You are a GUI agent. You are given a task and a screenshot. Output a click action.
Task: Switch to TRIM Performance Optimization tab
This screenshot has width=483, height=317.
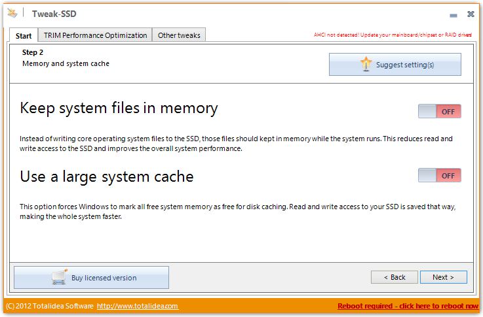95,35
